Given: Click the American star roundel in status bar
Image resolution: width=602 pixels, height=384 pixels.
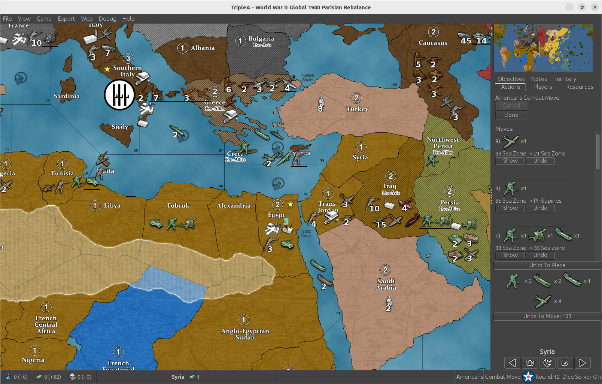Looking at the screenshot, I should tap(528, 377).
